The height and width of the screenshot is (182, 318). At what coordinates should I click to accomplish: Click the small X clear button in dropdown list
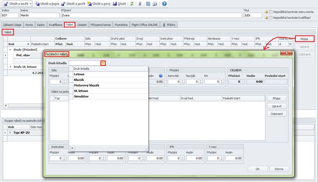(72, 148)
